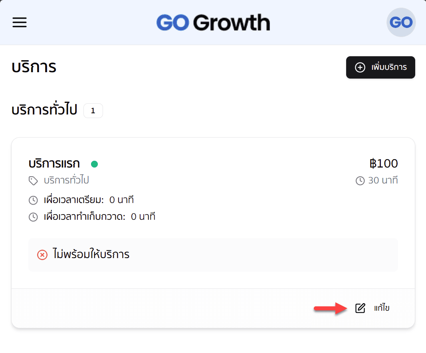Open the hamburger navigation menu
Viewport: 426px width, 353px height.
[x=19, y=22]
